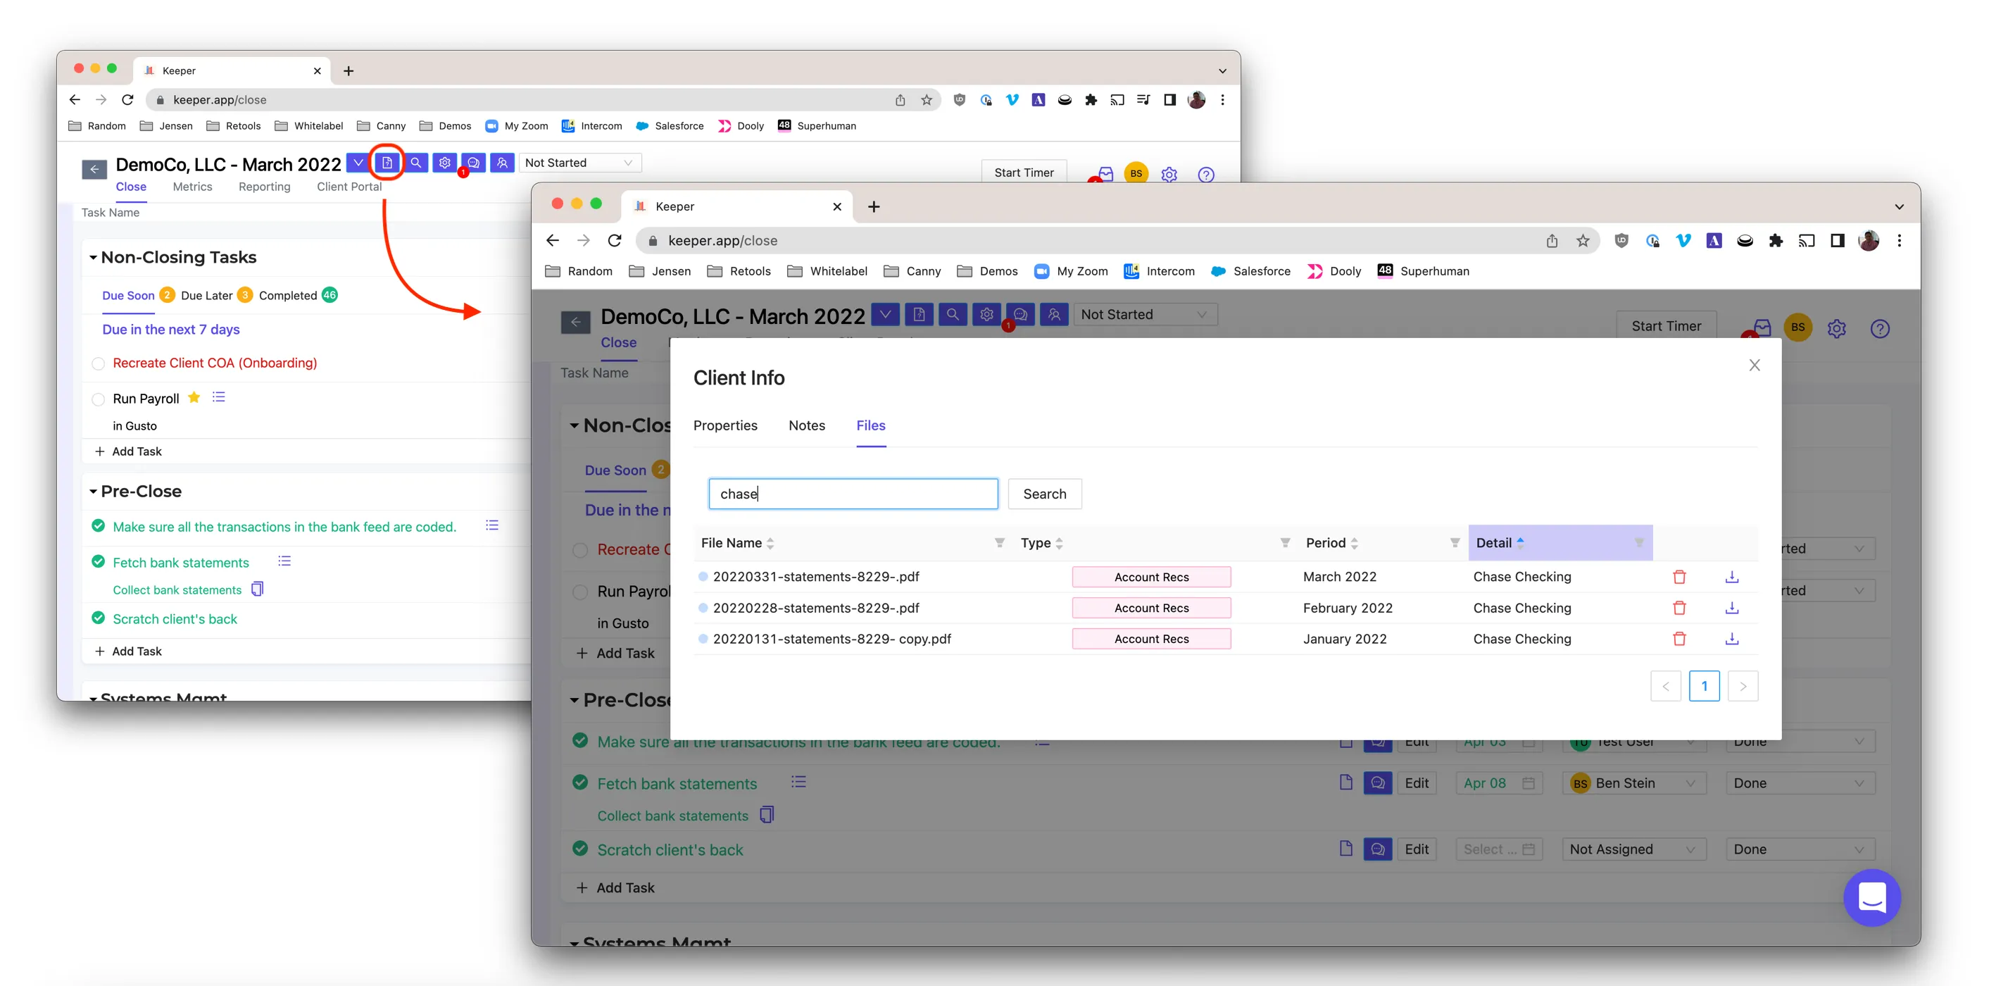Image resolution: width=2008 pixels, height=986 pixels.
Task: Open Not Started status dropdown in back window
Action: (x=579, y=163)
